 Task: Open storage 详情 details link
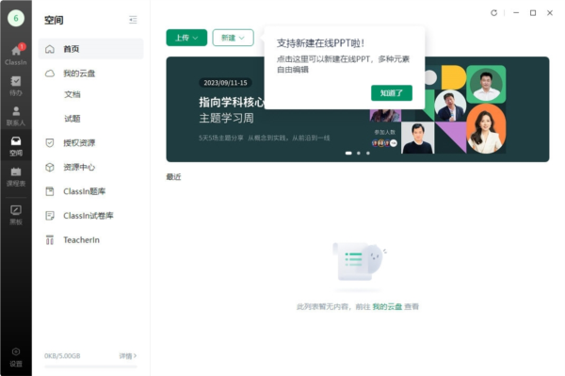[128, 356]
